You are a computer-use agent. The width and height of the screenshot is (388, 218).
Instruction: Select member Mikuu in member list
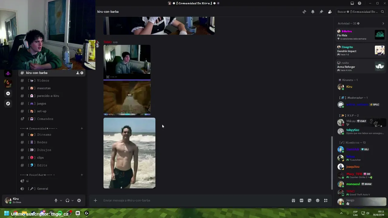pyautogui.click(x=361, y=123)
